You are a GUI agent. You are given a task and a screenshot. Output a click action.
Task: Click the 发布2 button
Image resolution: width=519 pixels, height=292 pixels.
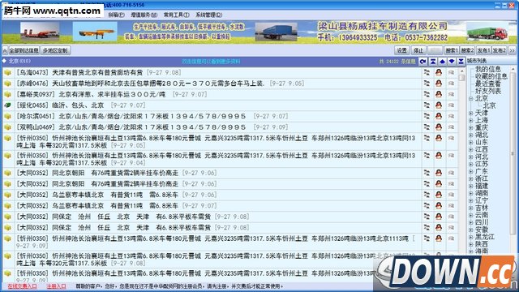500,50
